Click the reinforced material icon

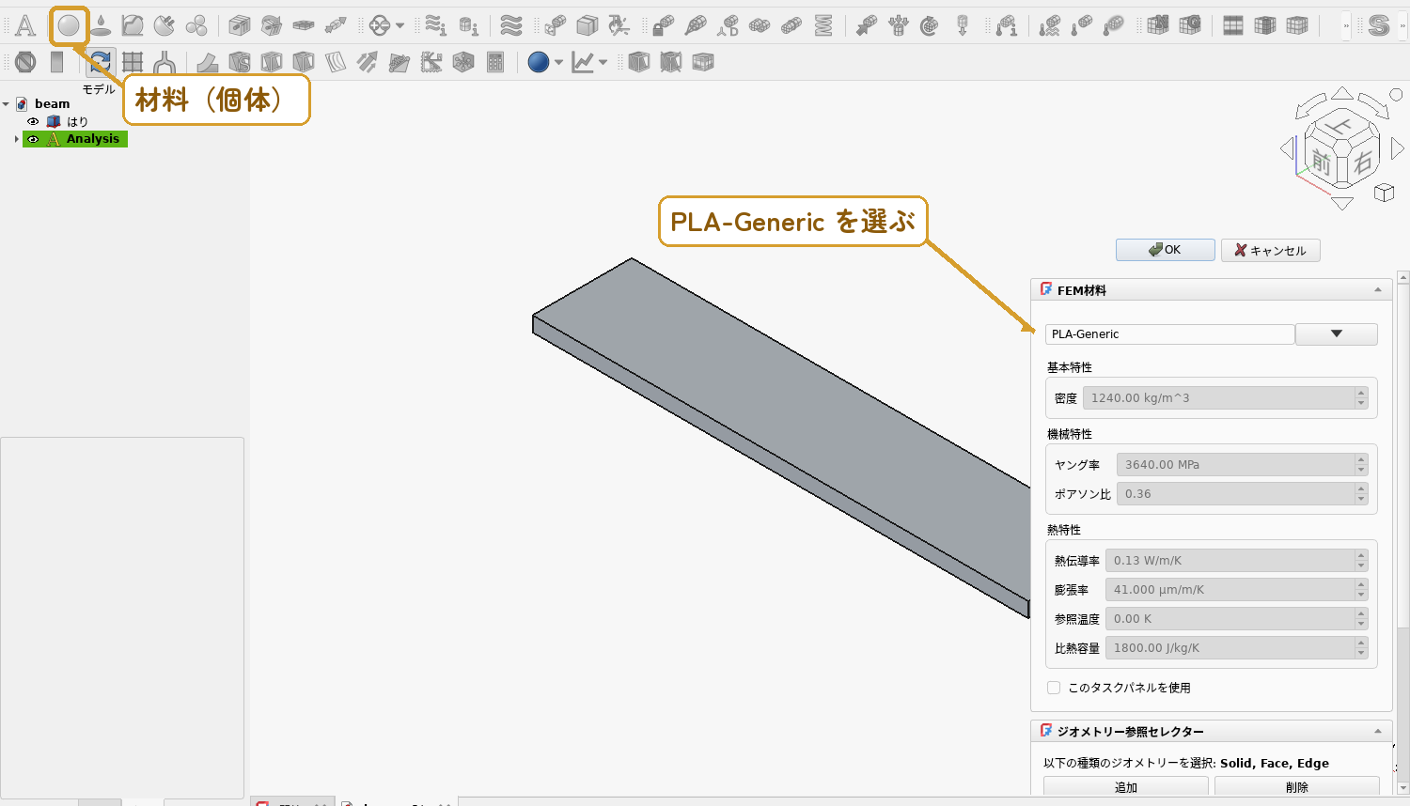pyautogui.click(x=164, y=25)
